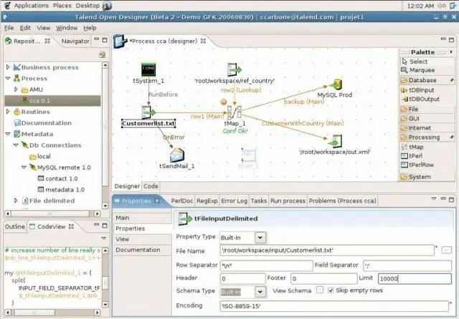Open the web browser launcher in top panel
This screenshot has height=319, width=459.
coord(107,6)
